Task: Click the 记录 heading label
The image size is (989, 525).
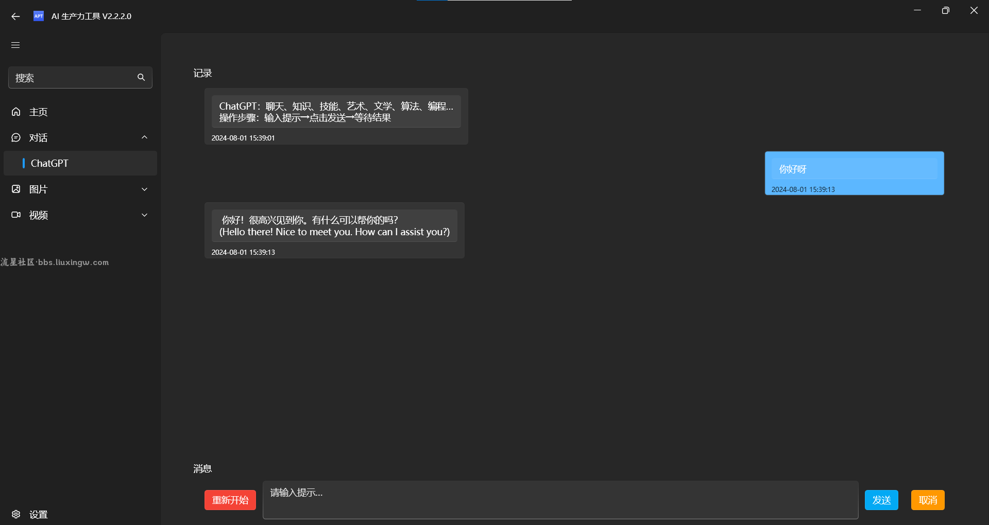Action: point(202,73)
